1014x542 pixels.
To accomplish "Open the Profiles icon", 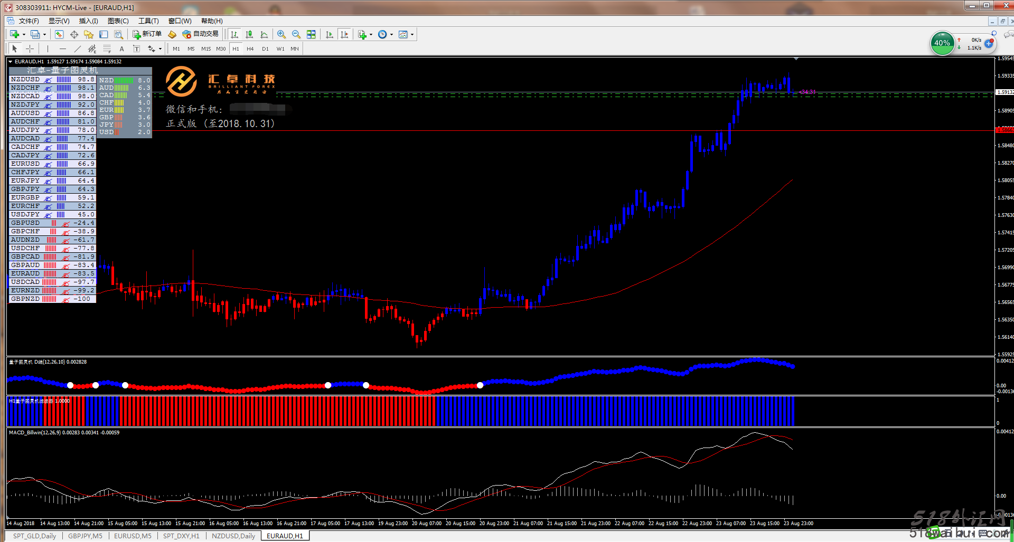I will (x=35, y=34).
